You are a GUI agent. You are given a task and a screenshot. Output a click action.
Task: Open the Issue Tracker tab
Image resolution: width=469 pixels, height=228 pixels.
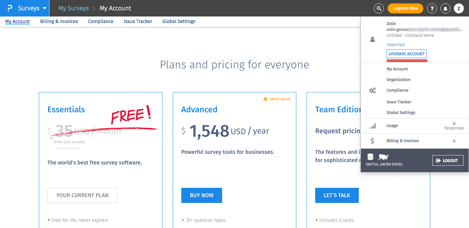pyautogui.click(x=138, y=21)
